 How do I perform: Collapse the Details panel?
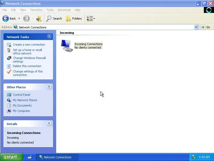click(49, 123)
